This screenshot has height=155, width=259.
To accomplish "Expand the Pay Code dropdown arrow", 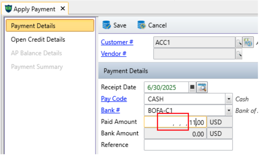I will pos(229,99).
